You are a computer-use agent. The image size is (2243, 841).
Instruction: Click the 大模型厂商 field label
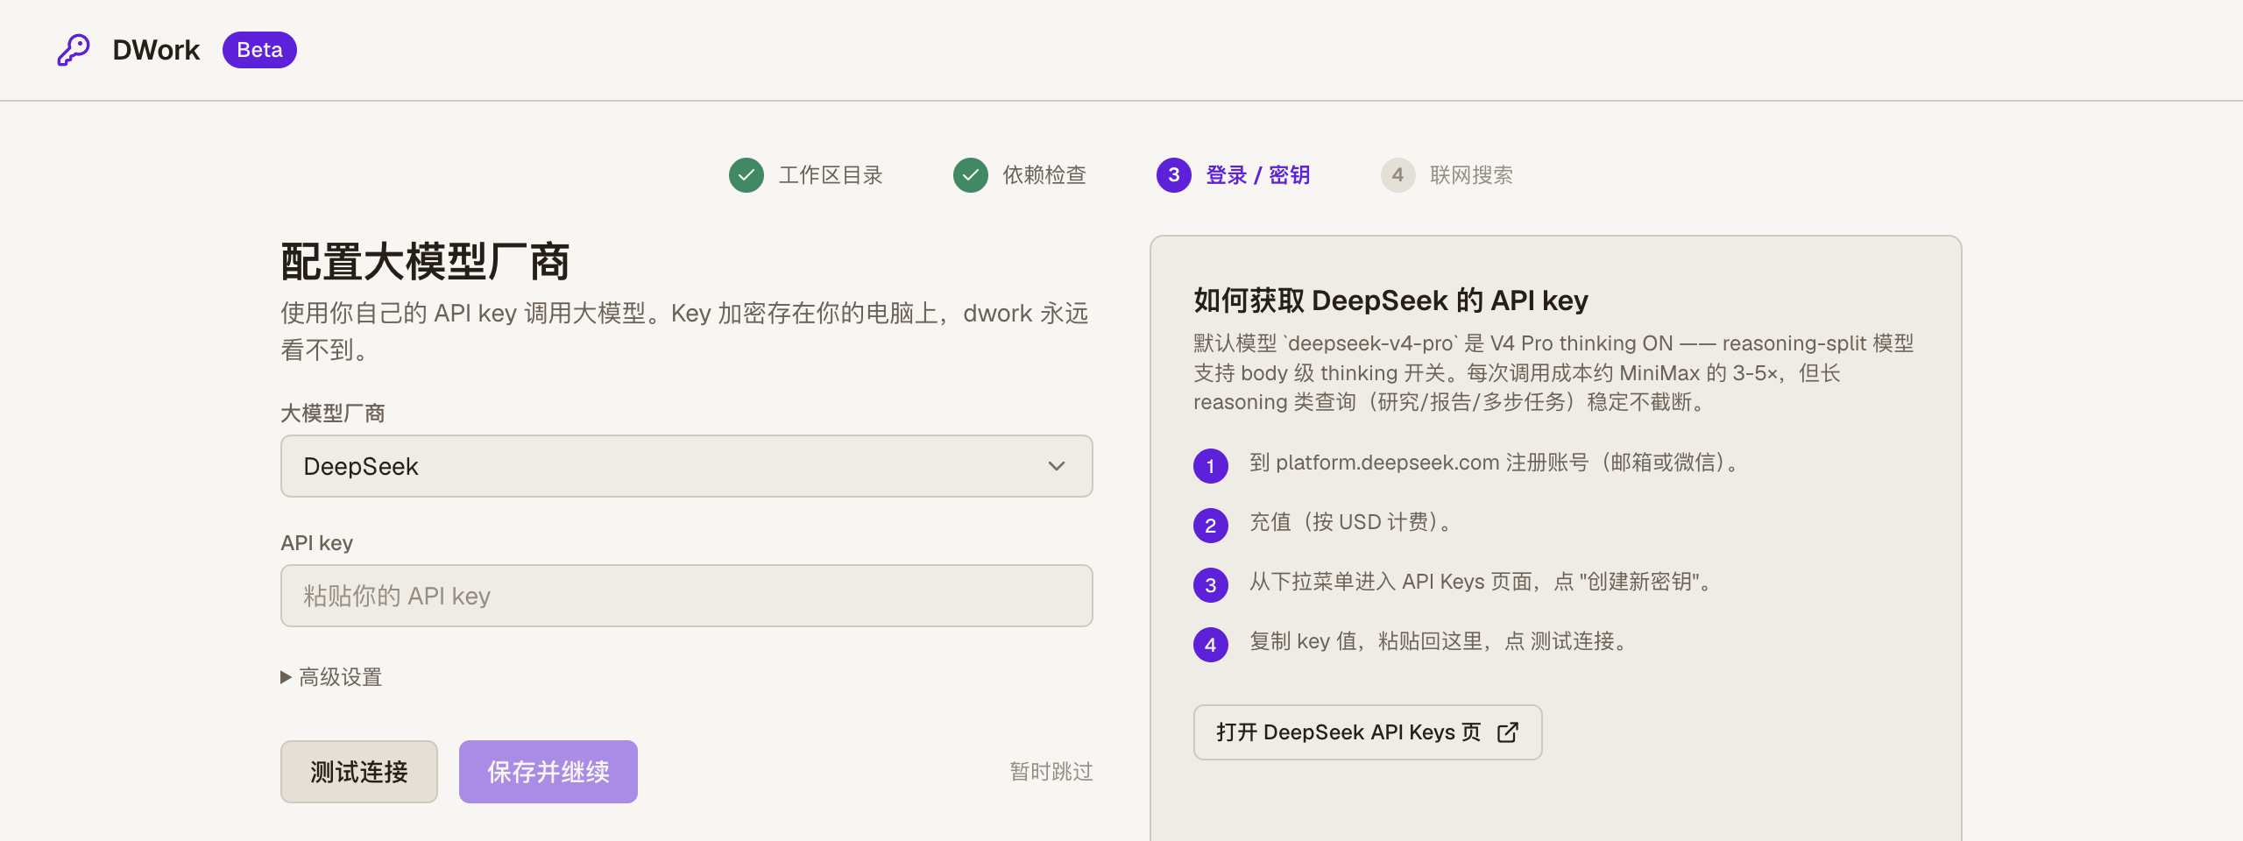point(333,413)
